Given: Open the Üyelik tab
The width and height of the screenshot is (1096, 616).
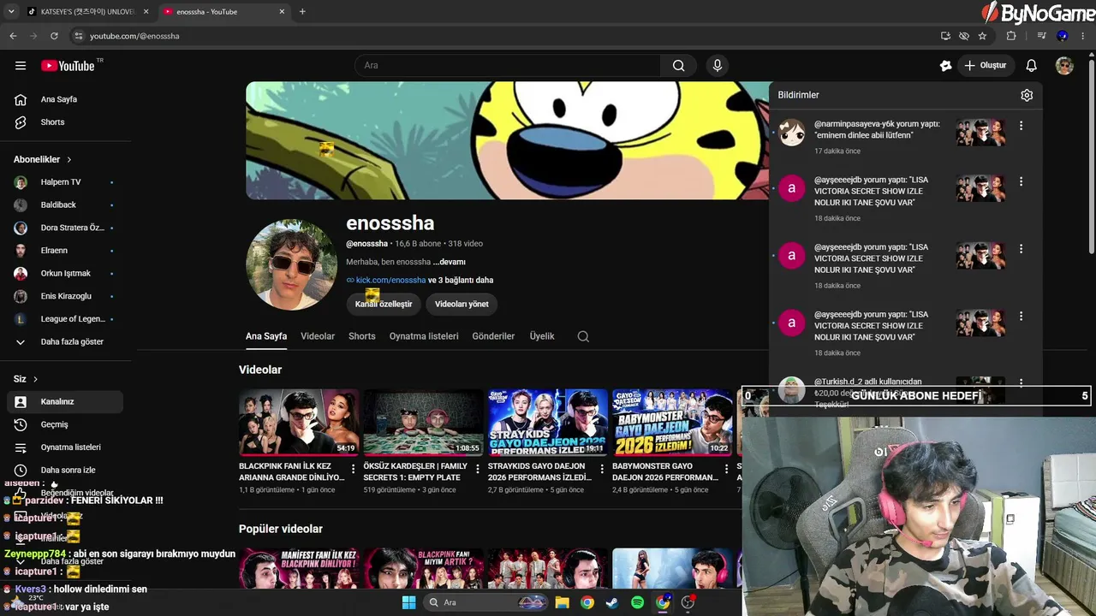Looking at the screenshot, I should pos(542,336).
